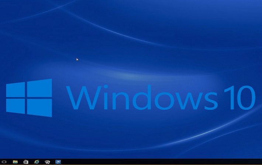Screen dimensions: 262x165
Task: Click the Show Desktop corner of the taskbar
Action: pyautogui.click(x=261, y=162)
